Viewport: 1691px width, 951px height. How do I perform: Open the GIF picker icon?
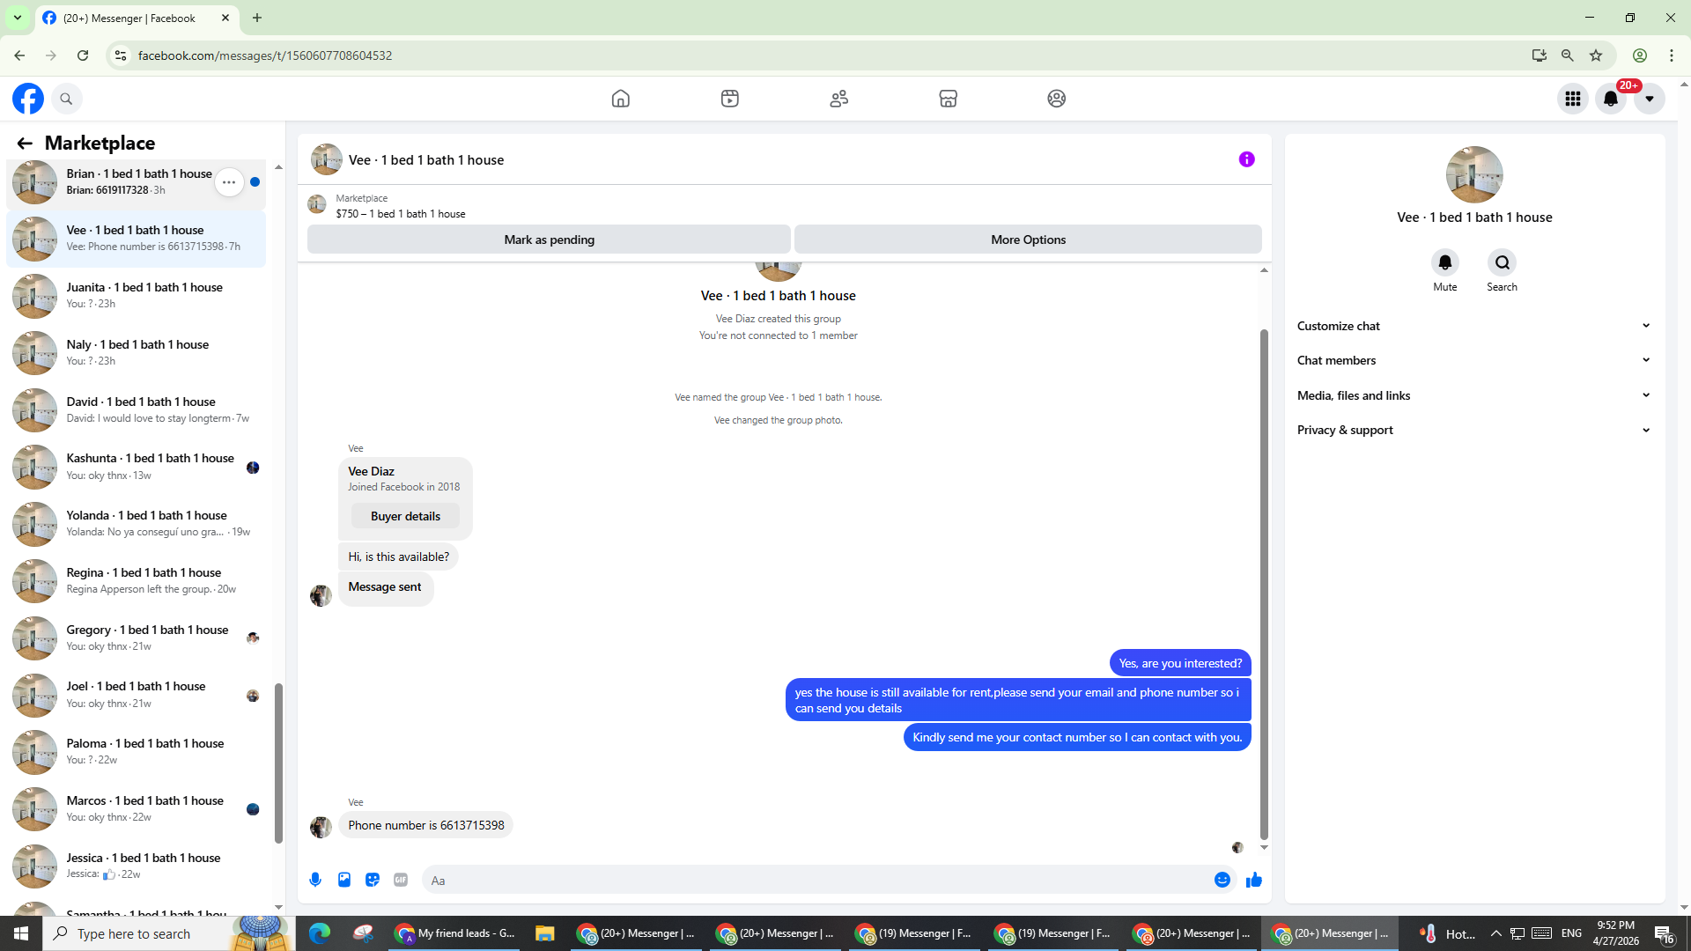point(401,880)
